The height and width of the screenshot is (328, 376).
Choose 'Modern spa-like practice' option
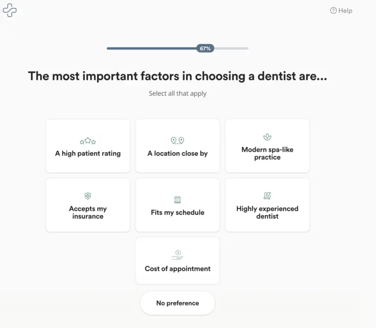[267, 146]
